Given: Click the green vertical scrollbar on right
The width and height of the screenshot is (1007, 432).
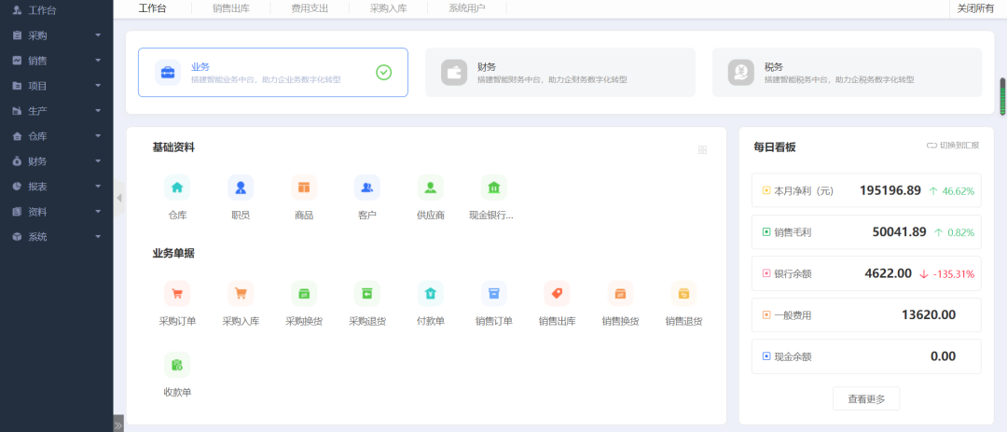Looking at the screenshot, I should pos(1002,96).
